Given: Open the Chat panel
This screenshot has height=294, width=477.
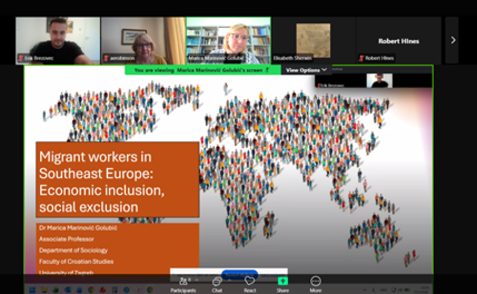Looking at the screenshot, I should pyautogui.click(x=217, y=284).
